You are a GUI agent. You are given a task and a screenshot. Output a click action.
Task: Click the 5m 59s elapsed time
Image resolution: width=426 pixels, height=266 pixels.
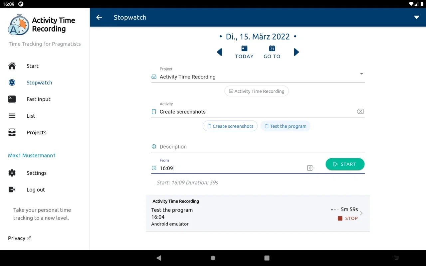349,209
